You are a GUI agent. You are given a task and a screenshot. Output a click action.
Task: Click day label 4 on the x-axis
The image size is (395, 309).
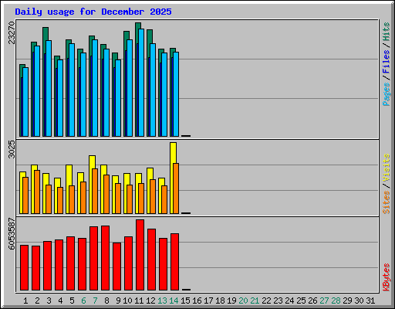click(60, 301)
